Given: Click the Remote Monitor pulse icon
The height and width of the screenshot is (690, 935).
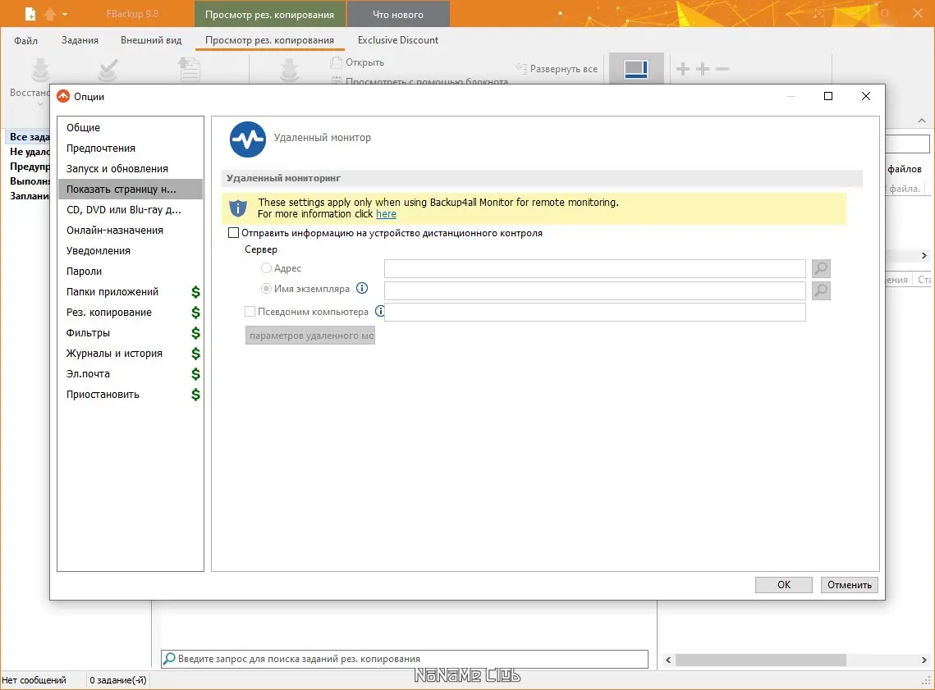Looking at the screenshot, I should [247, 139].
